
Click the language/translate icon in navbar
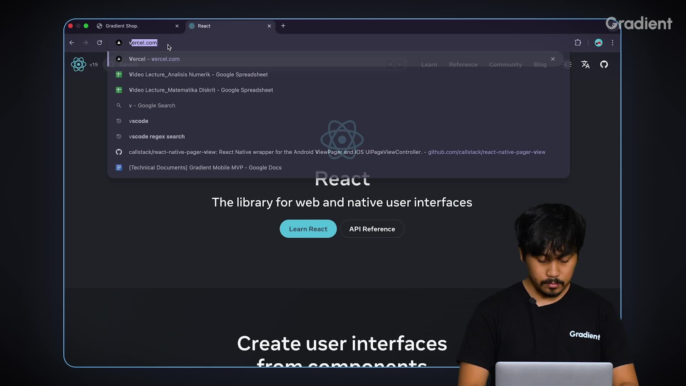point(586,64)
